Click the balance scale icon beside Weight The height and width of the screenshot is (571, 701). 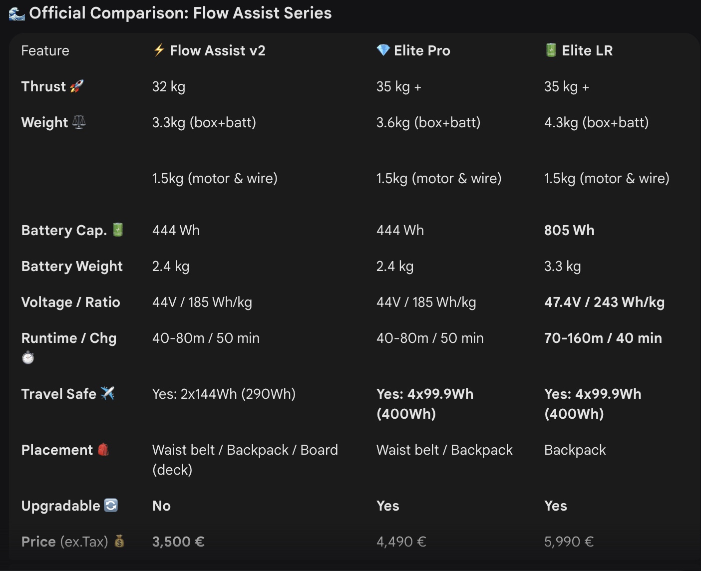click(x=79, y=122)
